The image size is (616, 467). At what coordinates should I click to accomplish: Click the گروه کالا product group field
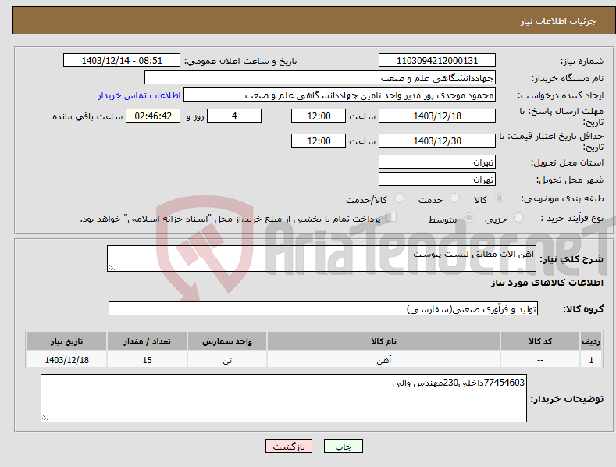coord(323,309)
